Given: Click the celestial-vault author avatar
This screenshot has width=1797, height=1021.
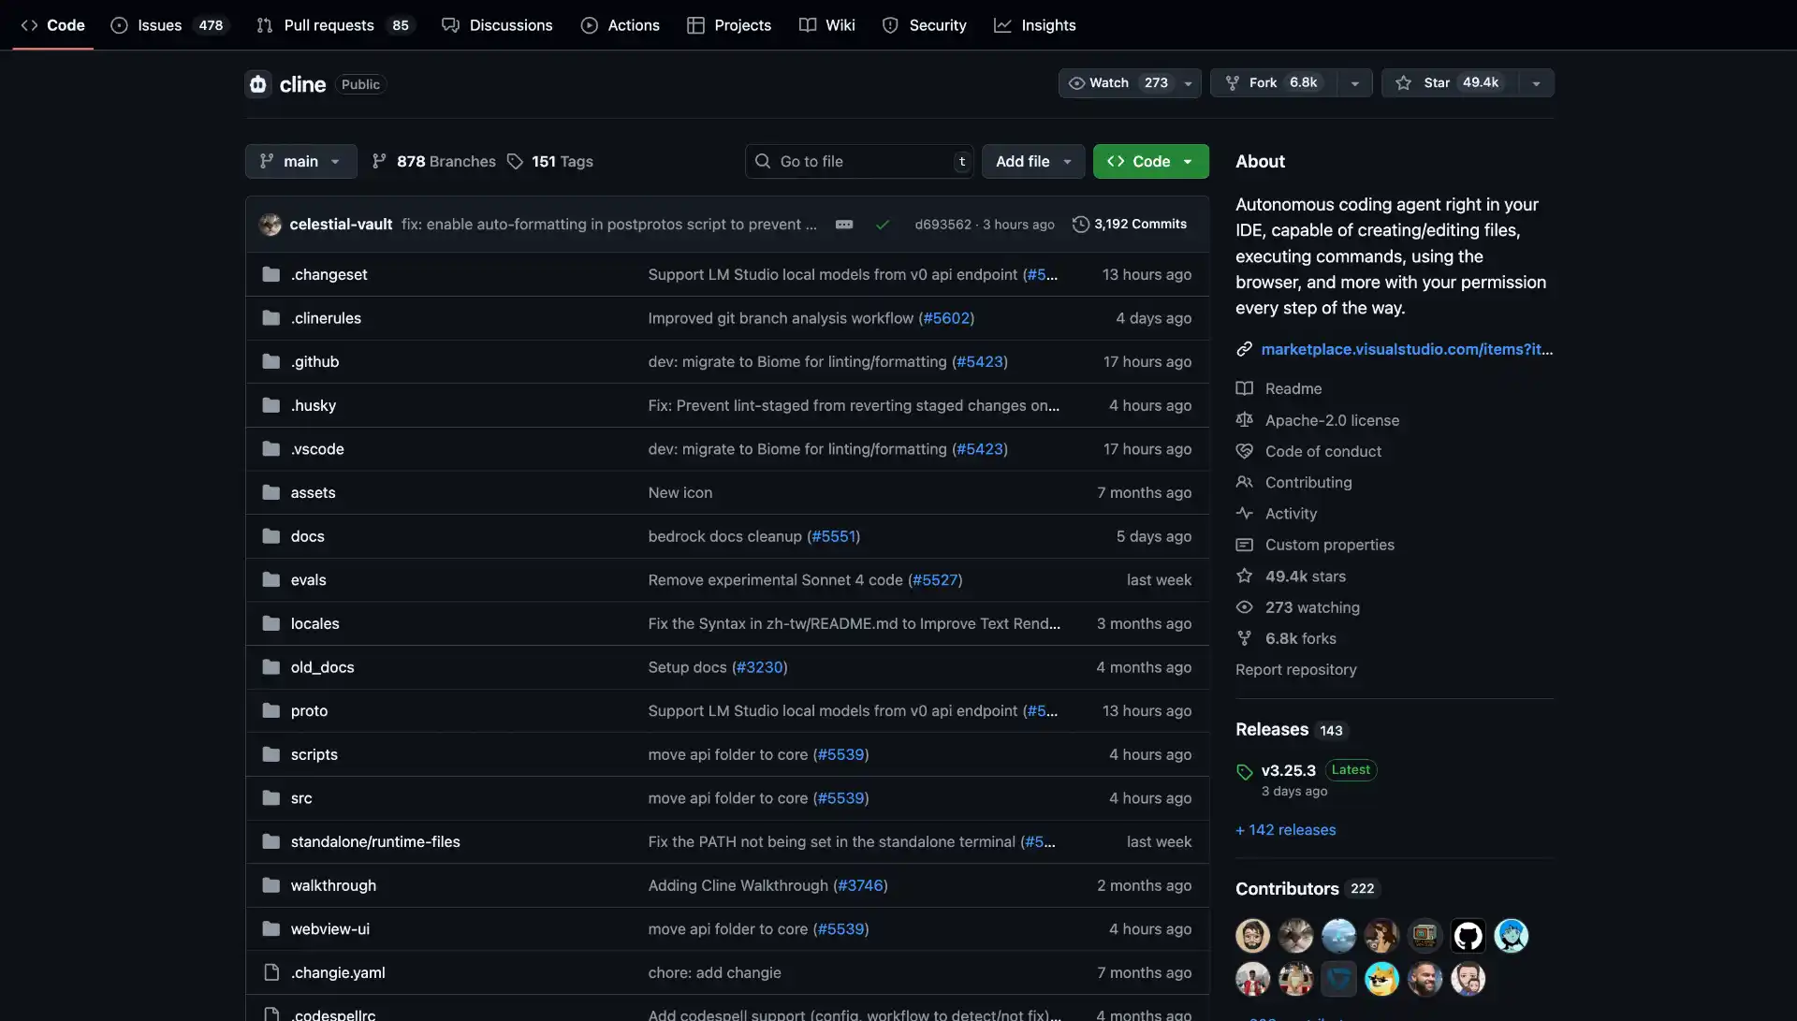Looking at the screenshot, I should point(270,225).
